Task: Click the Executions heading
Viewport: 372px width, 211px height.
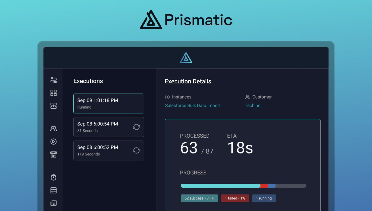Action: click(88, 81)
